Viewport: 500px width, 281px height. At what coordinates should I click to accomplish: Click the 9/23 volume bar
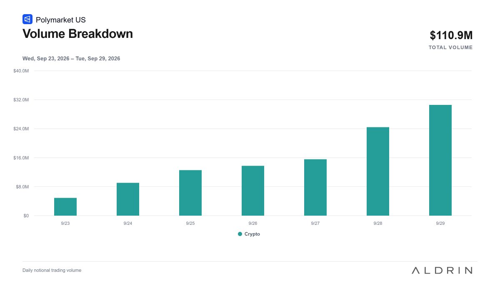65,206
